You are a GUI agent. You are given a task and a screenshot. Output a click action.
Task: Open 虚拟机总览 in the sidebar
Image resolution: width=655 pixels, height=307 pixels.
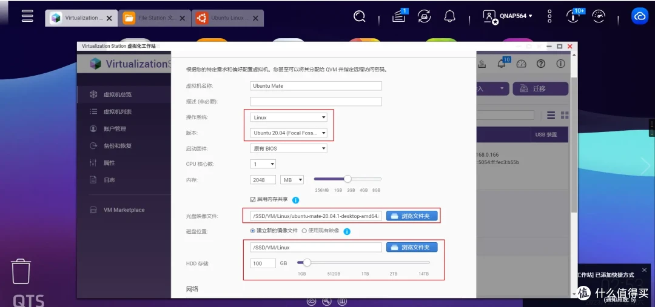click(x=124, y=94)
